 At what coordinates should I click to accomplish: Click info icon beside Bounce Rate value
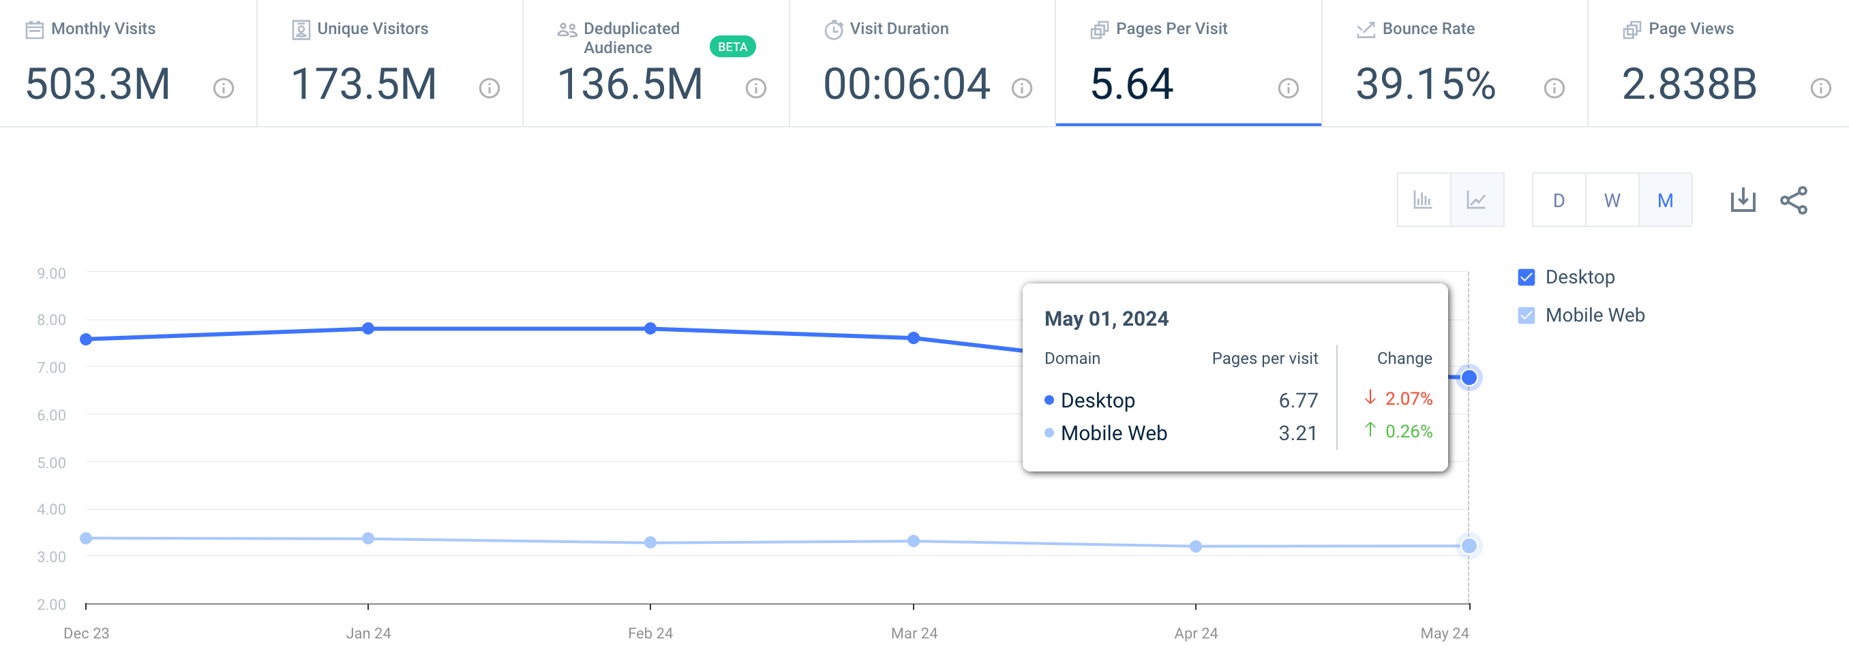click(x=1554, y=89)
